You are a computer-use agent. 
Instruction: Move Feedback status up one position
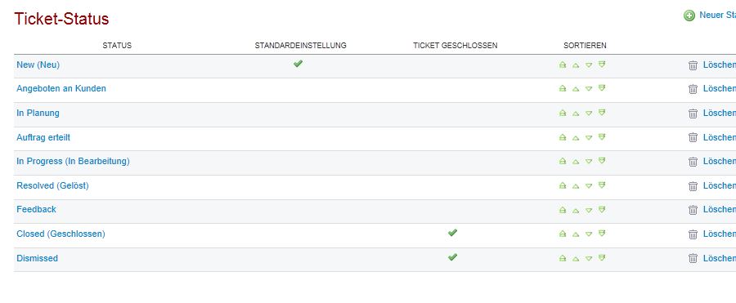[x=576, y=210]
